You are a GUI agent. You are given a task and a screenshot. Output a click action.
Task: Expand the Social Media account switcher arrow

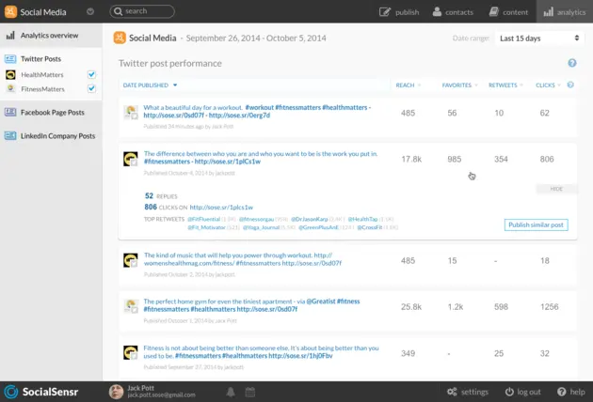(x=90, y=11)
